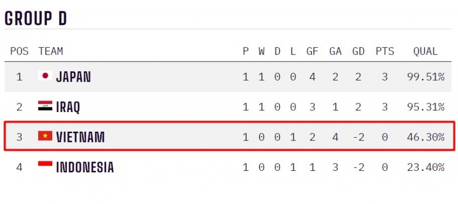Click the Vietnam flag icon
Viewport: 458px width, 204px height.
click(x=45, y=136)
